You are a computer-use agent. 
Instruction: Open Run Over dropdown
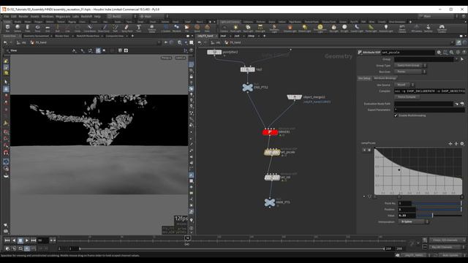coord(411,72)
